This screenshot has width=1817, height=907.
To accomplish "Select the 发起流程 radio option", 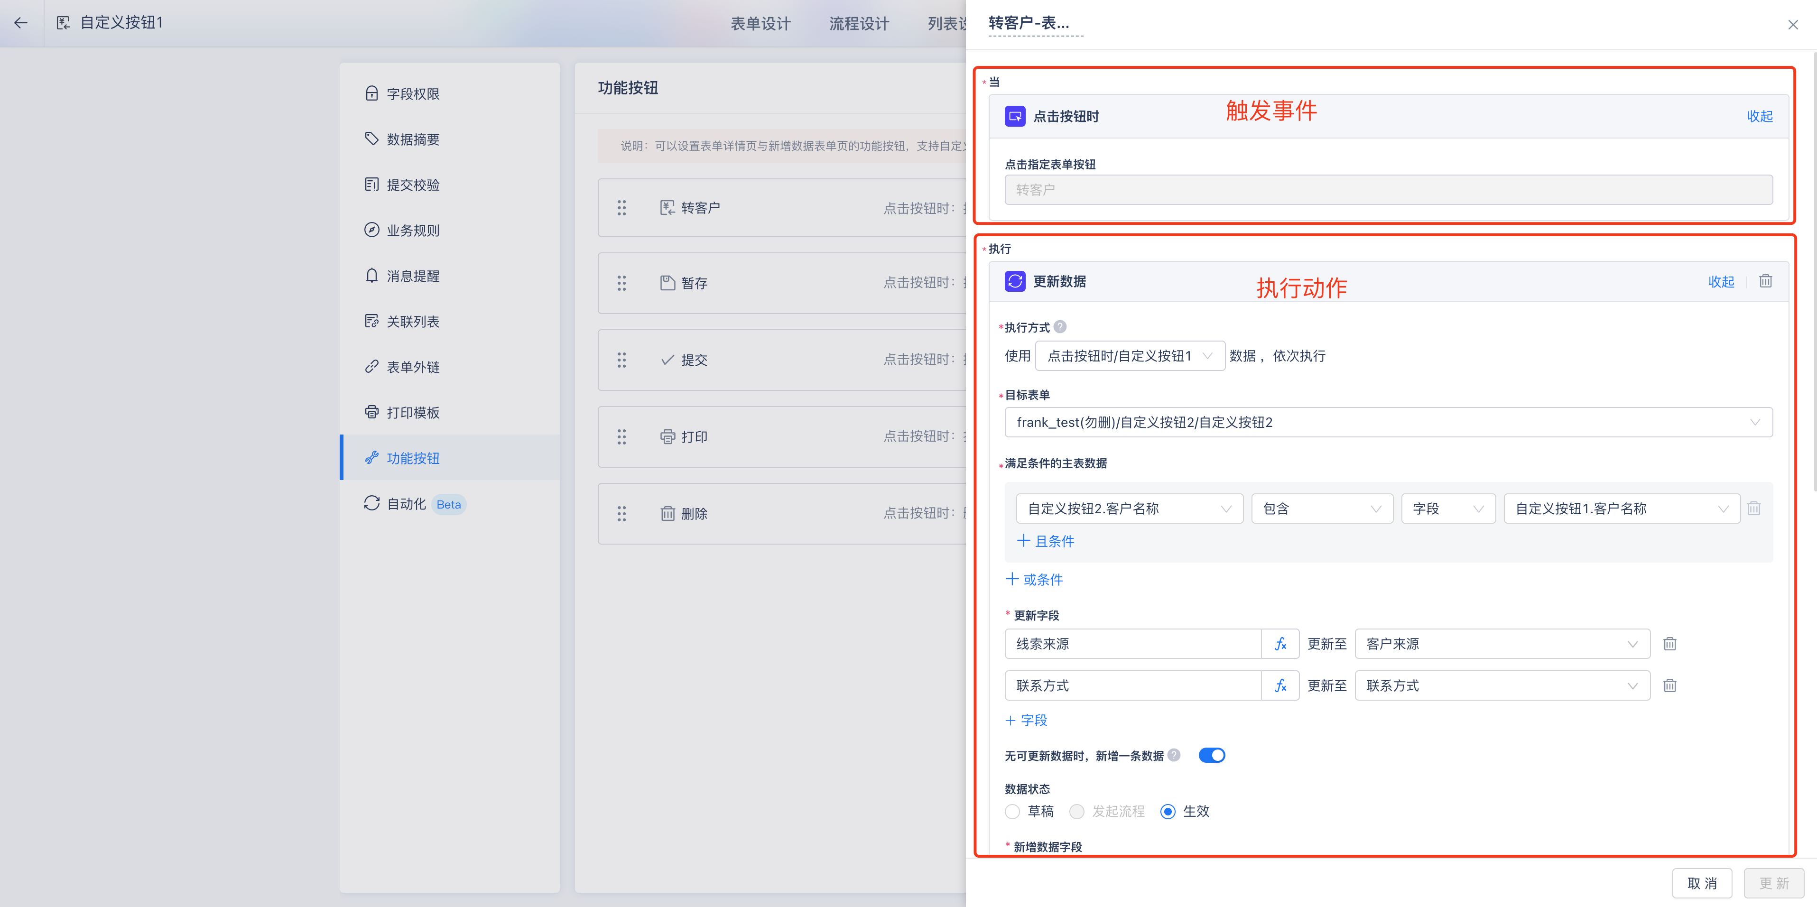I will 1076,811.
